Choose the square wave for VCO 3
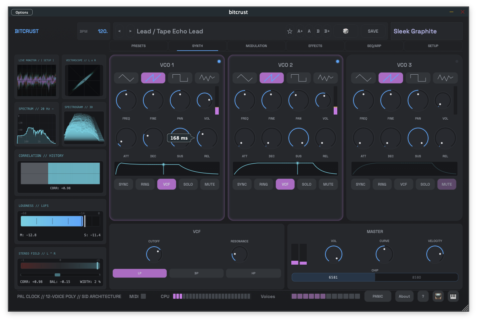Viewport: 477px width, 321px height. point(418,78)
